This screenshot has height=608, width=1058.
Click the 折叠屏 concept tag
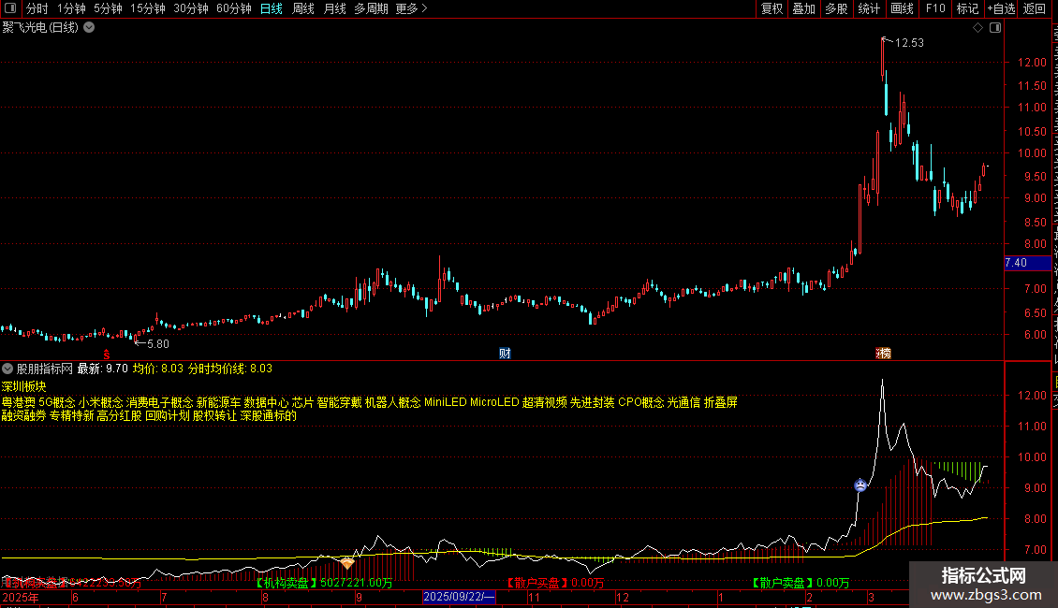[721, 402]
